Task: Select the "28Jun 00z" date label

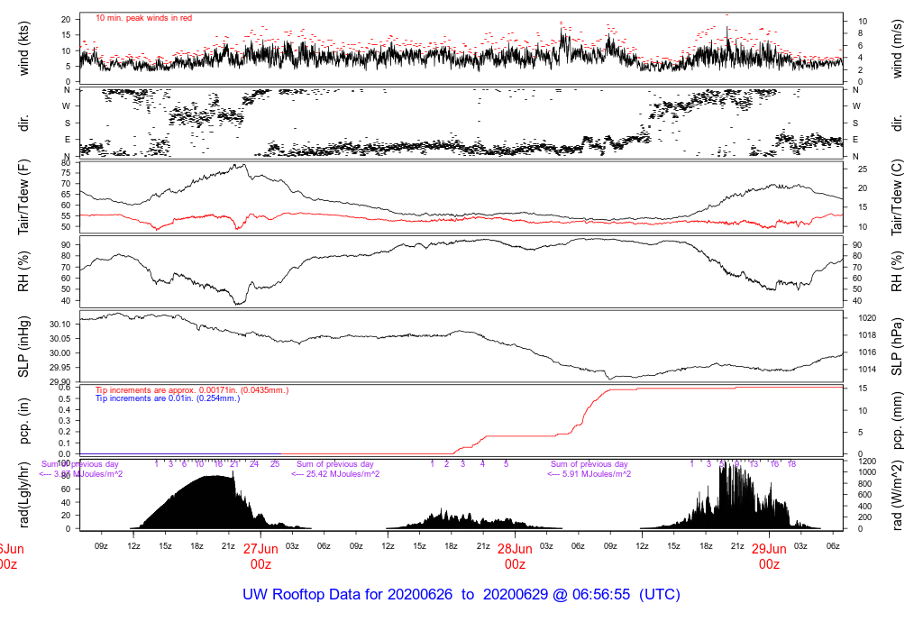Action: (x=515, y=556)
